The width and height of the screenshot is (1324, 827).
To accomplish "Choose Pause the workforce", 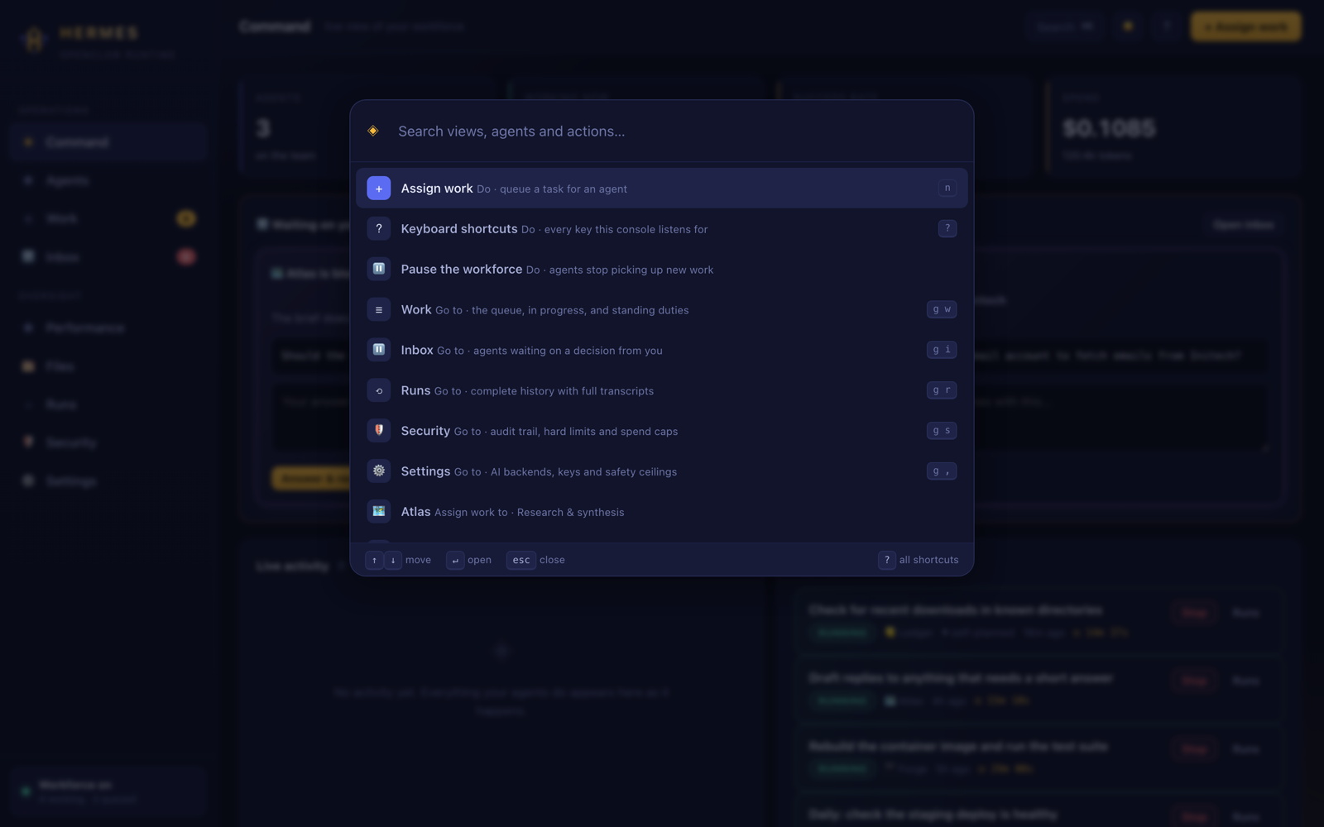I will pyautogui.click(x=661, y=269).
